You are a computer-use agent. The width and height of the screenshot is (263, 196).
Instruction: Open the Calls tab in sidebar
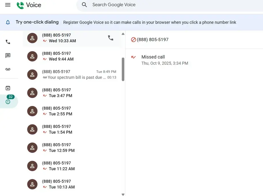8,42
